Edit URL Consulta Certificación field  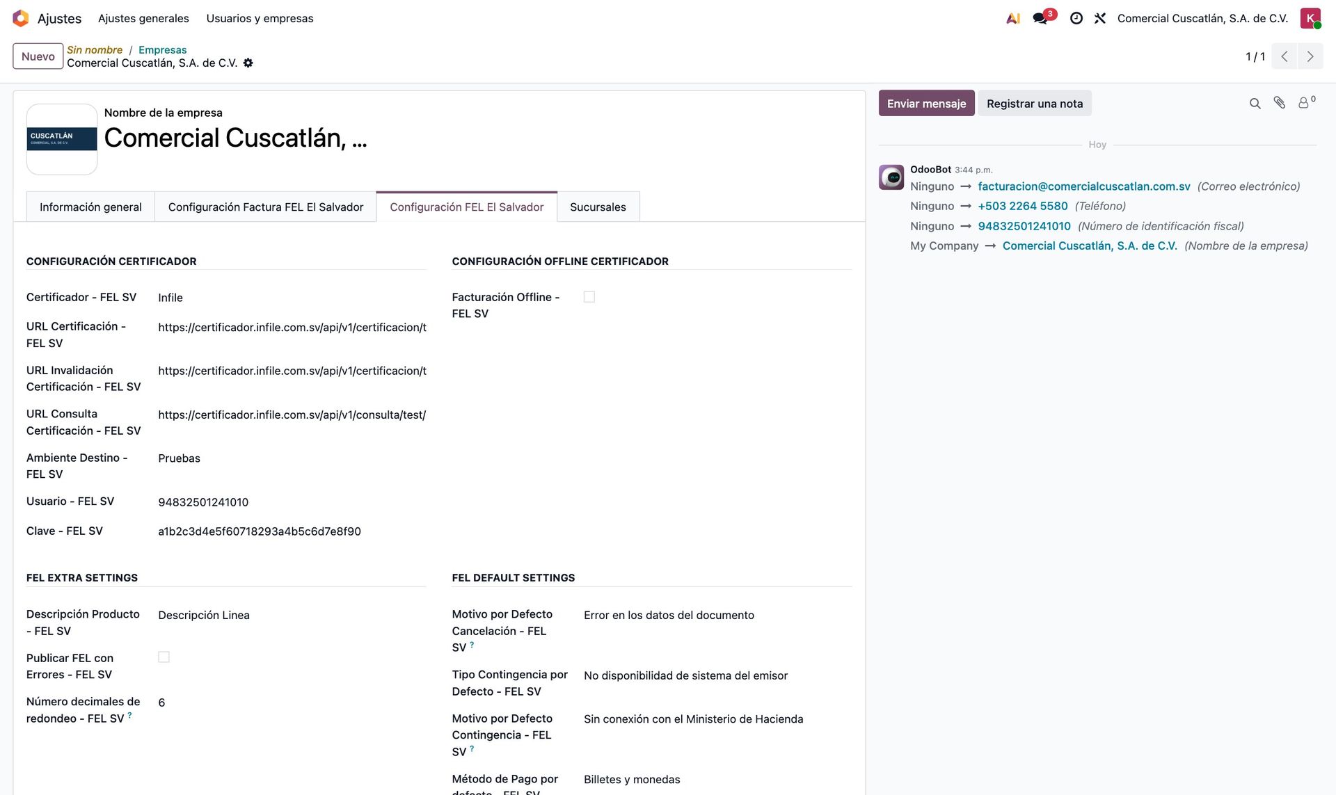pyautogui.click(x=292, y=415)
